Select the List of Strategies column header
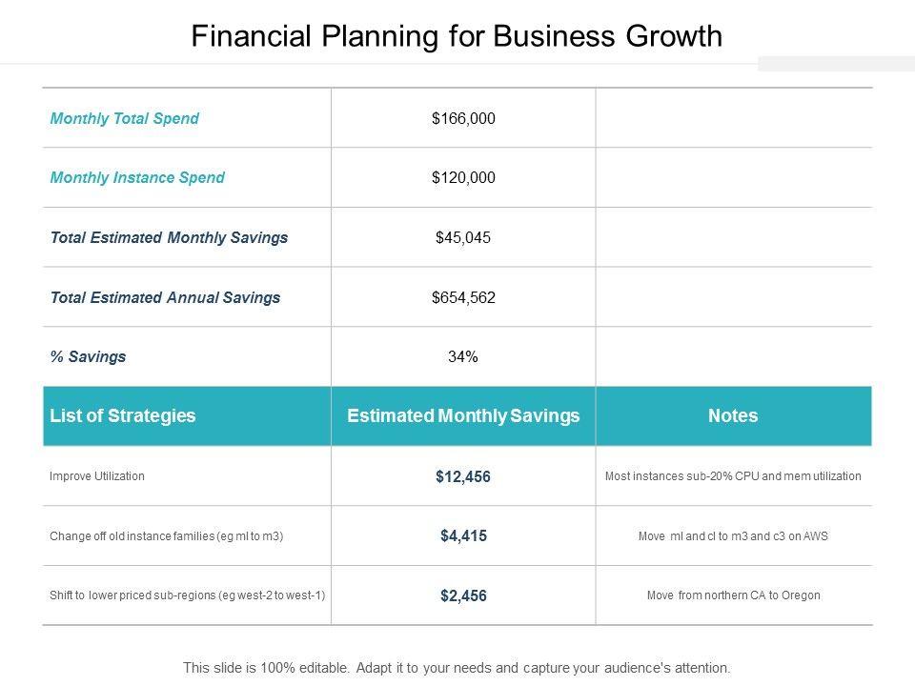The width and height of the screenshot is (915, 686). 122,415
